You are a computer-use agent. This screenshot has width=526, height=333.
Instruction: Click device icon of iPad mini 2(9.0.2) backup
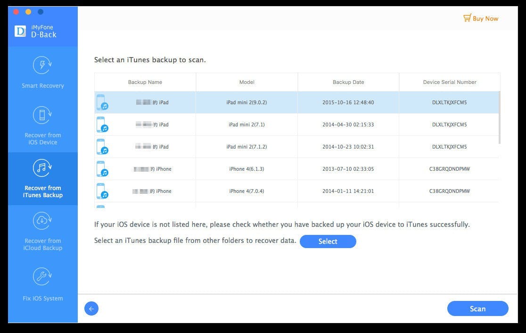pyautogui.click(x=102, y=102)
